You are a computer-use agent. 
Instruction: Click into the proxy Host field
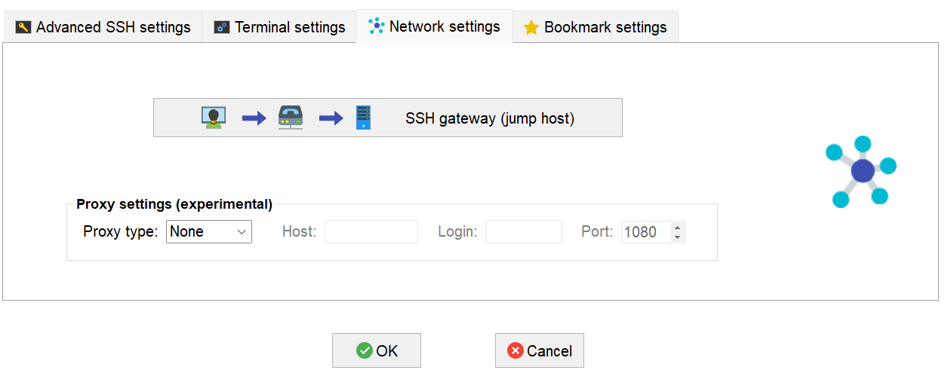(371, 232)
